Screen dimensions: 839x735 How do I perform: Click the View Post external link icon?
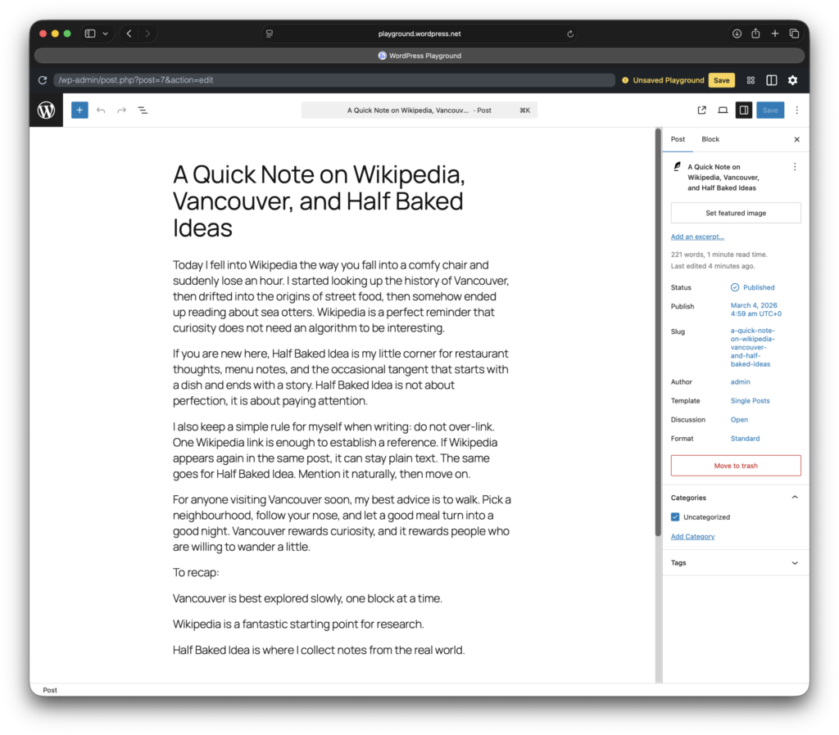pos(701,110)
